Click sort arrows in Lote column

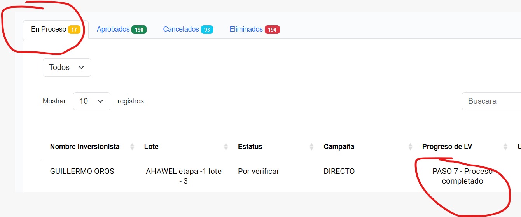click(226, 147)
